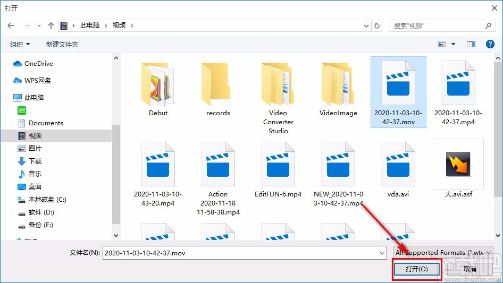Select NEW_2020-11-03-10-42-37.mp4 file
Image resolution: width=503 pixels, height=283 pixels.
338,174
